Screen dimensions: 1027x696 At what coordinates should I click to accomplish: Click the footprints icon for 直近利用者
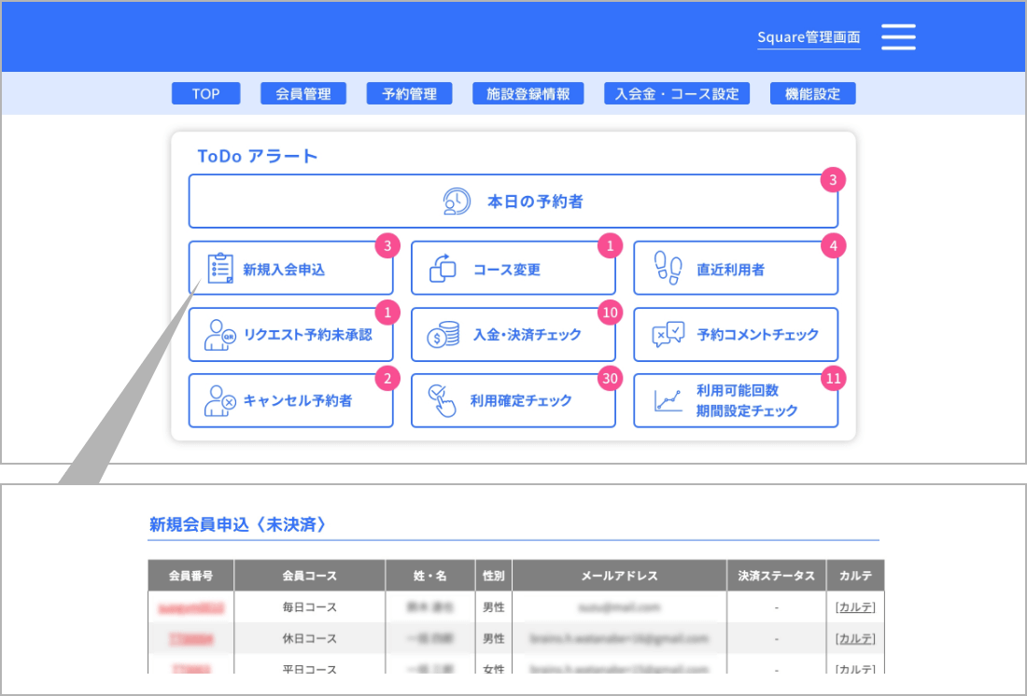(667, 269)
